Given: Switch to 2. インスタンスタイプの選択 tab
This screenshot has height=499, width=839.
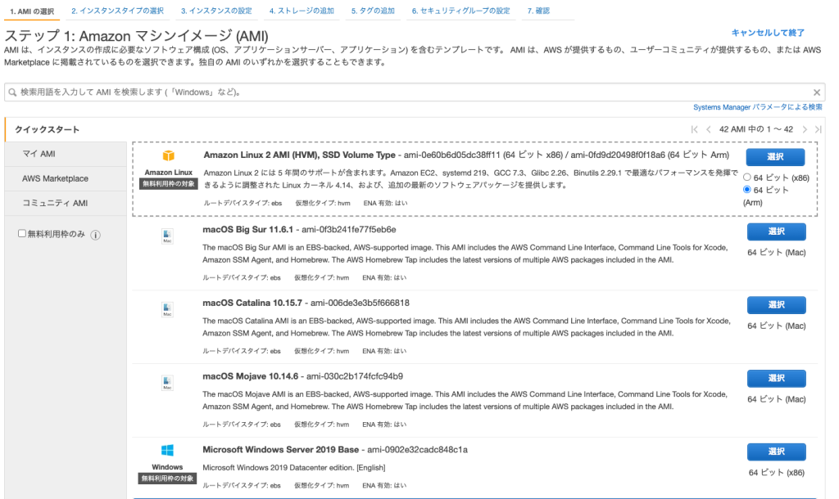Looking at the screenshot, I should (118, 11).
